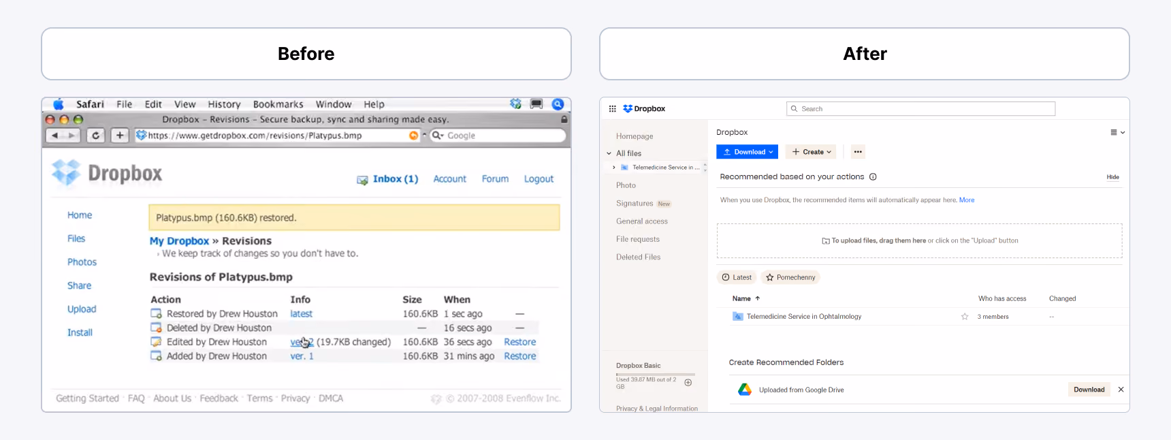Click Restore on the Added by Drew Houston row
The width and height of the screenshot is (1171, 440).
pos(519,356)
